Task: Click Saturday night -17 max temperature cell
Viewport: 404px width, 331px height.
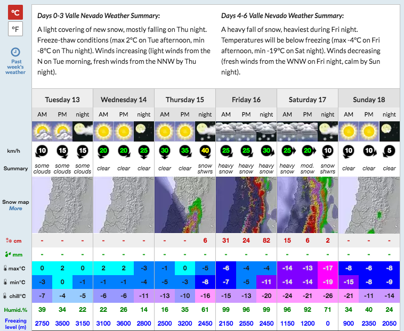Action: click(x=328, y=268)
